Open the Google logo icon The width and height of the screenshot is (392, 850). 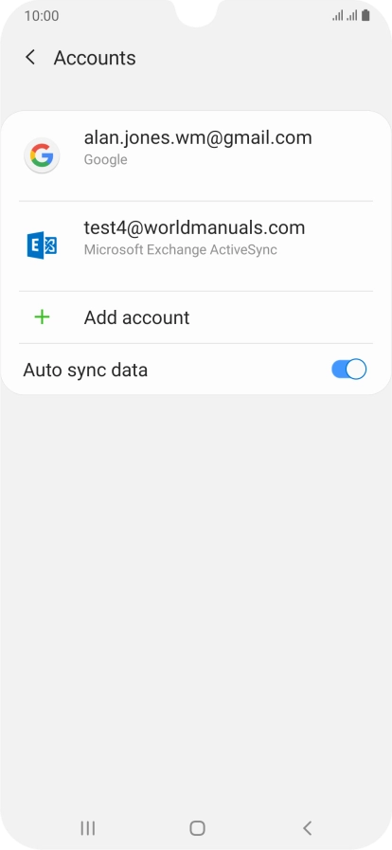click(42, 155)
